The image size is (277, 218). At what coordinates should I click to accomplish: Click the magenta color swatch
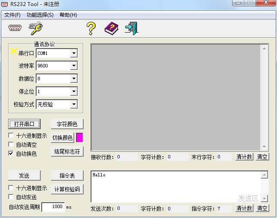[79, 138]
